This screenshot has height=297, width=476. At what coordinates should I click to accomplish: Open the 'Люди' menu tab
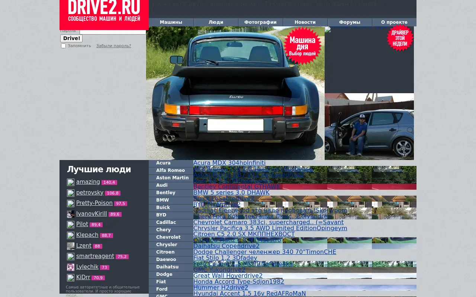coord(216,22)
